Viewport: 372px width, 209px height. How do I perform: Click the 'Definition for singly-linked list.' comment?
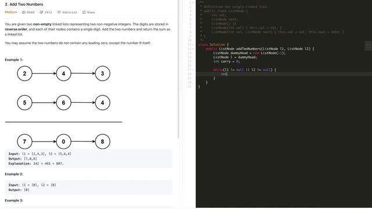tap(236, 6)
